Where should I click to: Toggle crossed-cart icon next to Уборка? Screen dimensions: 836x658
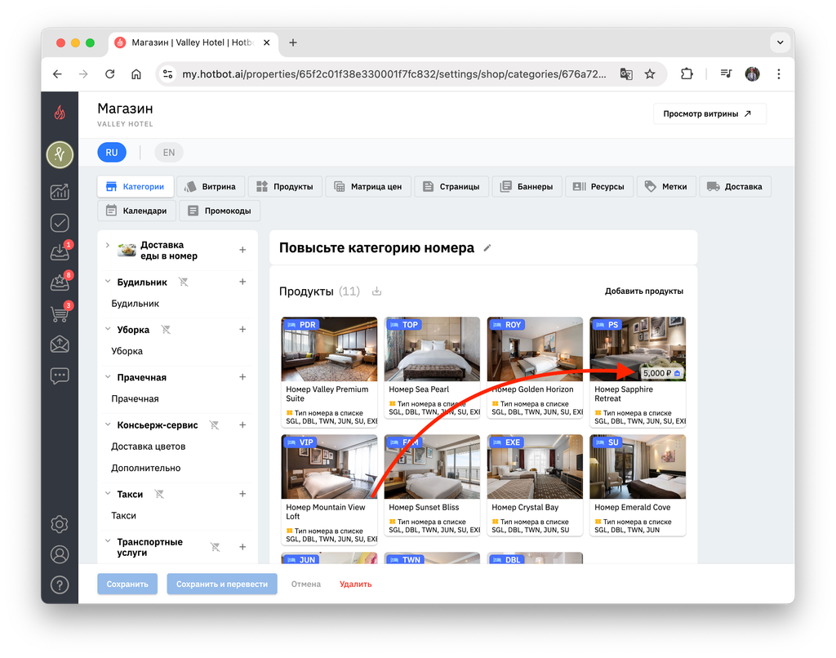click(166, 330)
